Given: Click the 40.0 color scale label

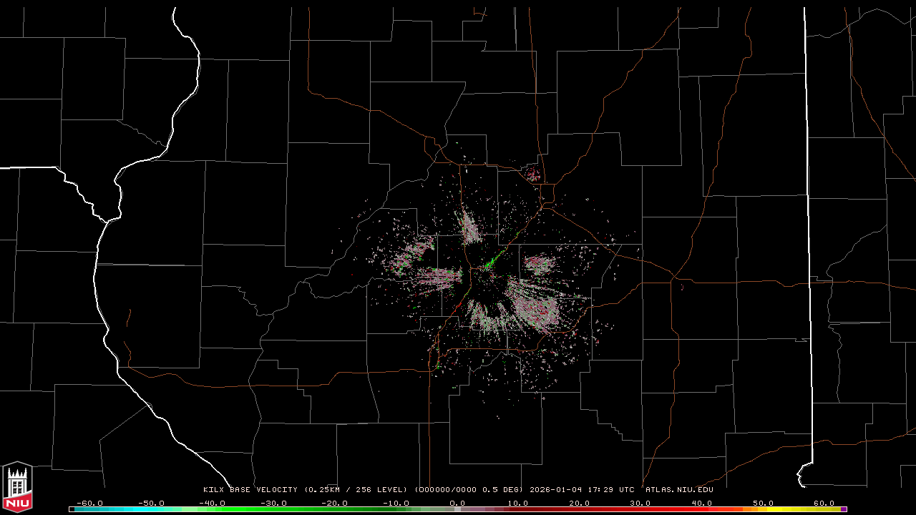Looking at the screenshot, I should point(702,503).
